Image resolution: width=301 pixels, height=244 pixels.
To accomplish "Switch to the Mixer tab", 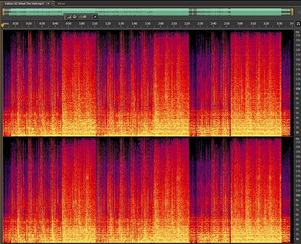I will point(61,3).
